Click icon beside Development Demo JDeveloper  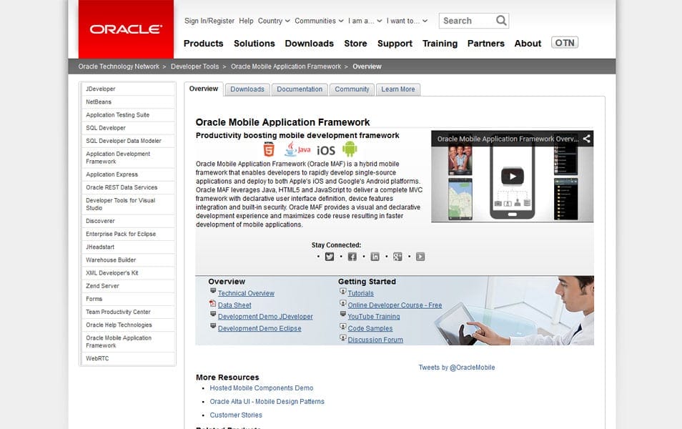tap(213, 314)
